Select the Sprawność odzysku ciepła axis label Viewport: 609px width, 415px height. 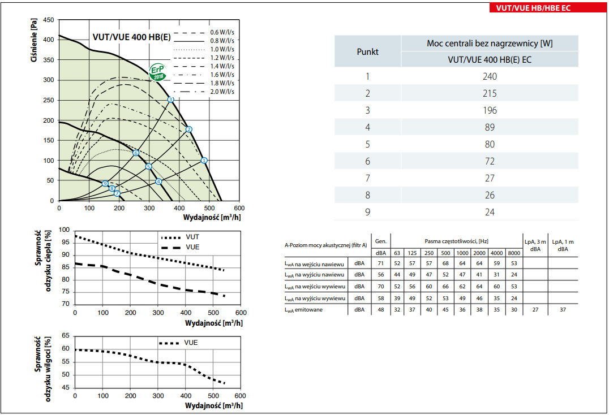[x=42, y=260]
